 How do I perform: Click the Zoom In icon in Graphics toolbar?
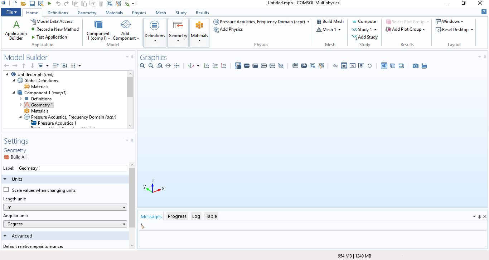pyautogui.click(x=142, y=66)
